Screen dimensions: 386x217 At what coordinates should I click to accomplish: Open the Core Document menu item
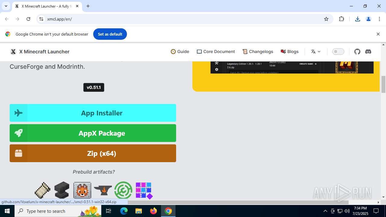[x=216, y=52]
